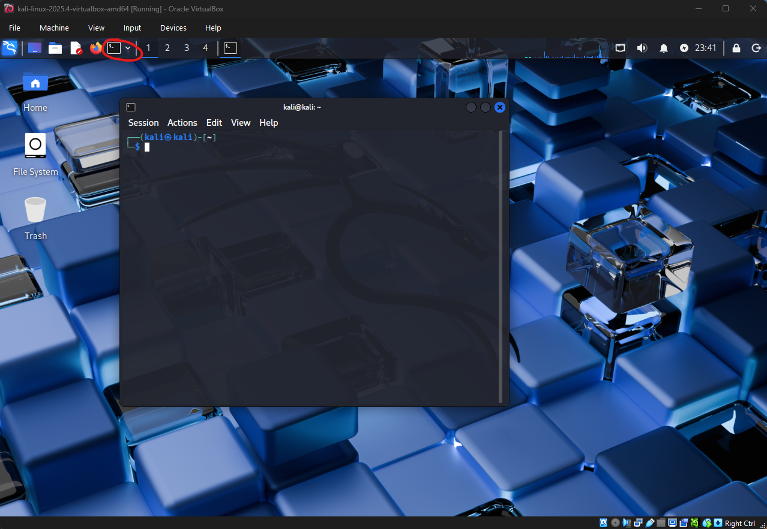Open the Kali applications menu
Image resolution: width=767 pixels, height=529 pixels.
pyautogui.click(x=10, y=48)
